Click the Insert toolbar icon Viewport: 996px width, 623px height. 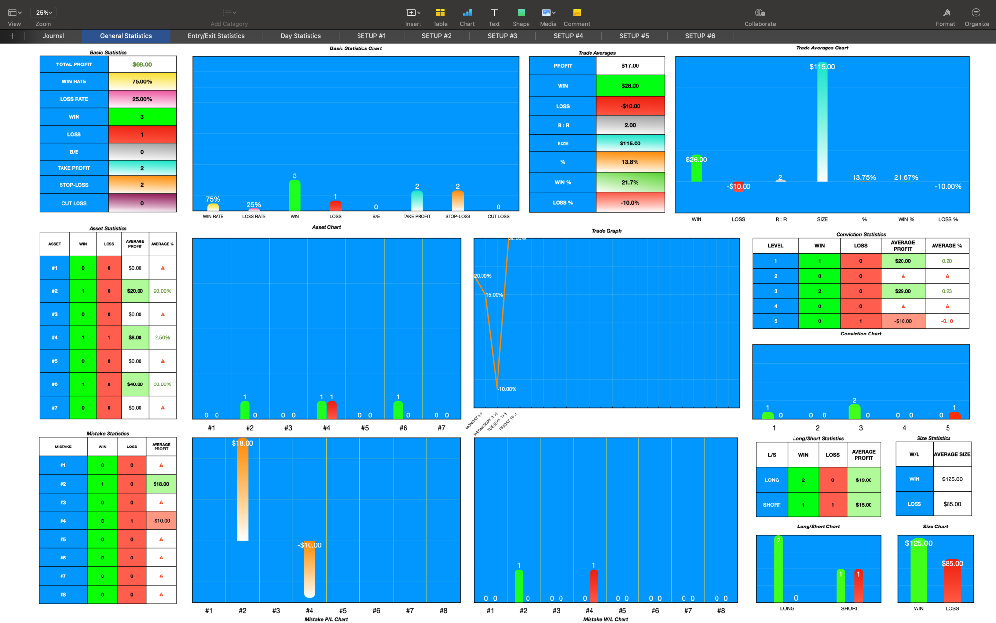pos(413,13)
